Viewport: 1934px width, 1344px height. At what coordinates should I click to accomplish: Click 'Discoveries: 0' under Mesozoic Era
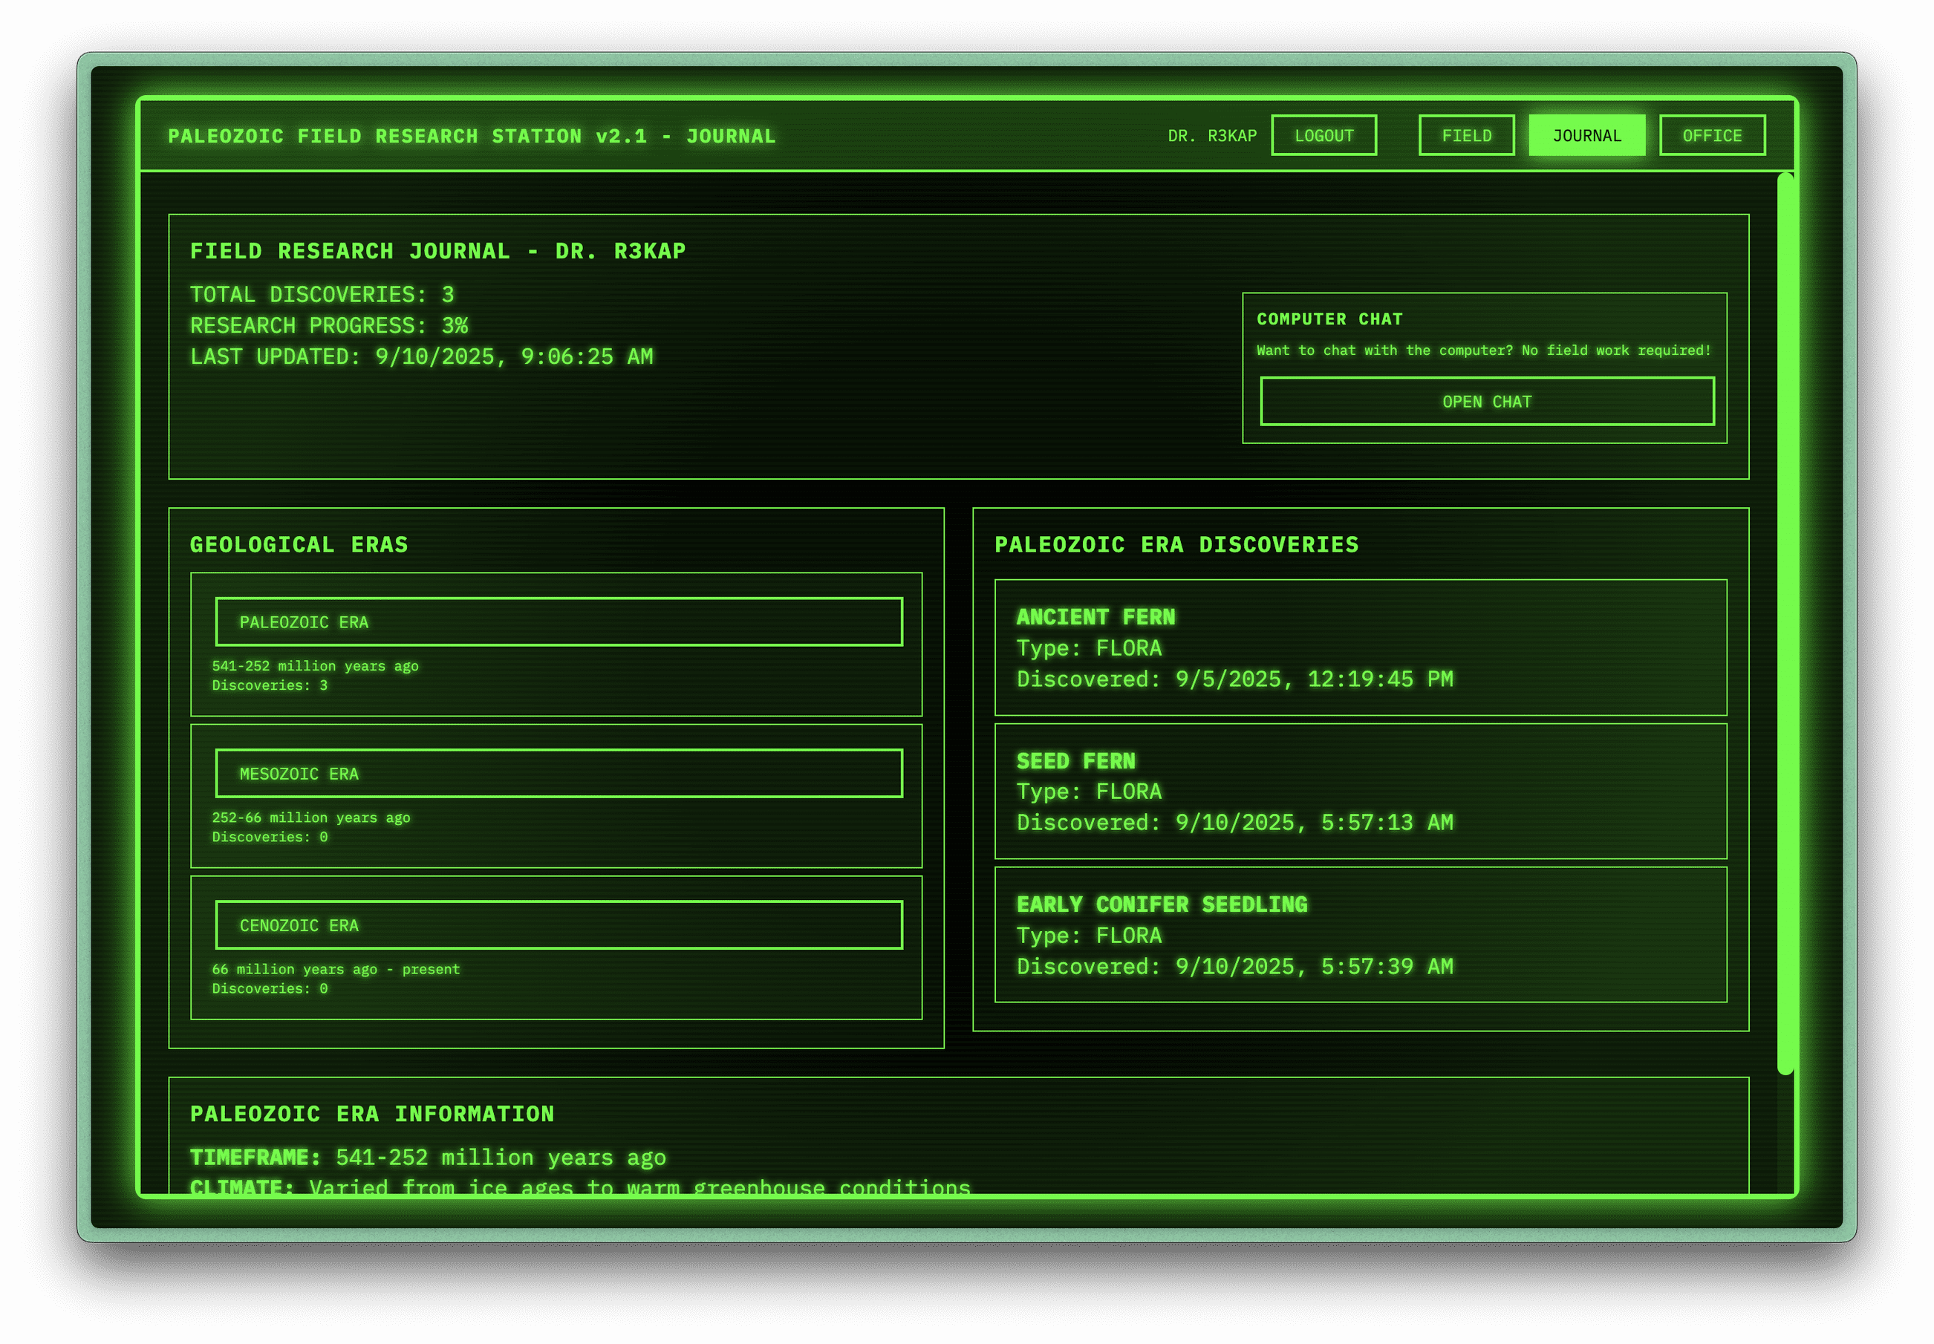[270, 837]
